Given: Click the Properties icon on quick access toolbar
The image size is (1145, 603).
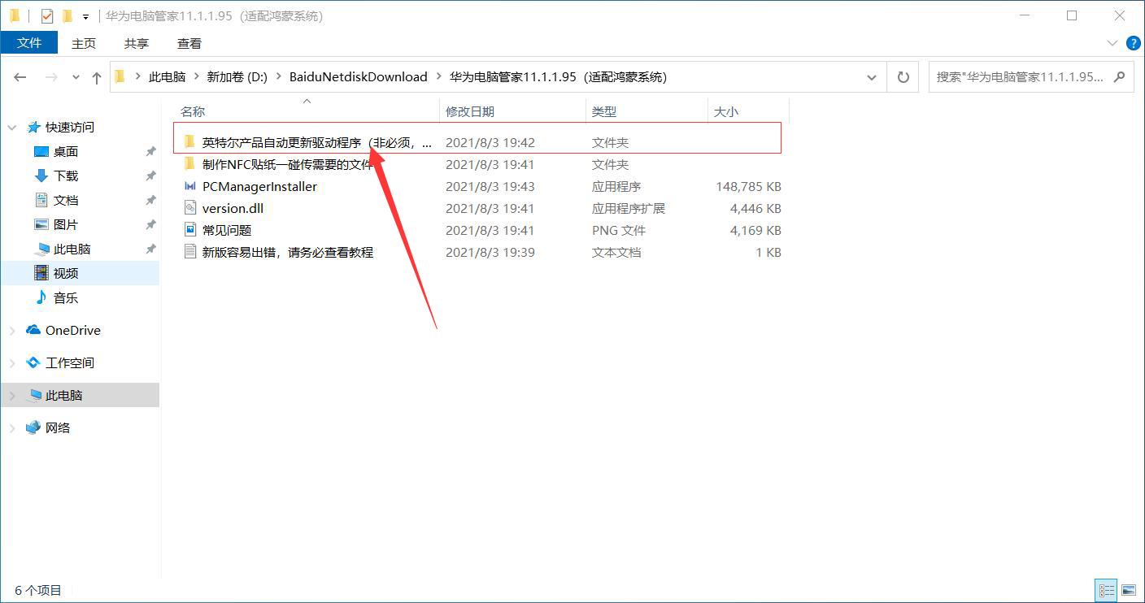Looking at the screenshot, I should point(46,15).
